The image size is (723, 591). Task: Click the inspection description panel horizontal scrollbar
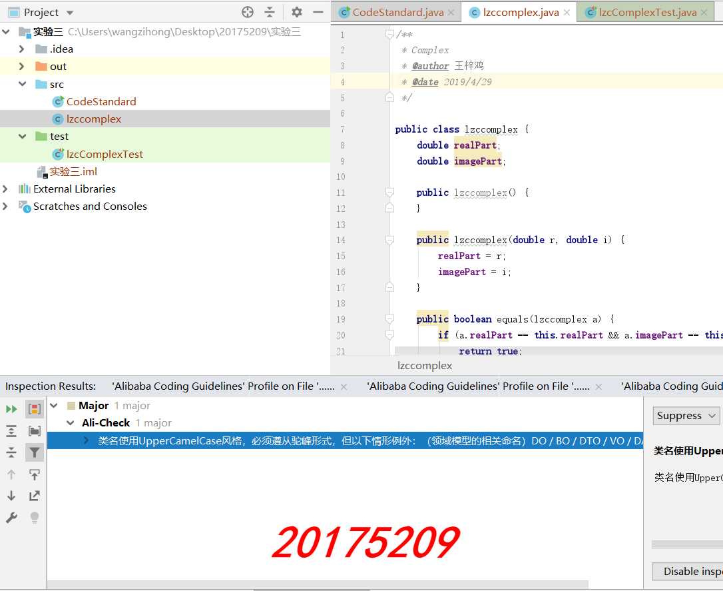tap(687, 544)
